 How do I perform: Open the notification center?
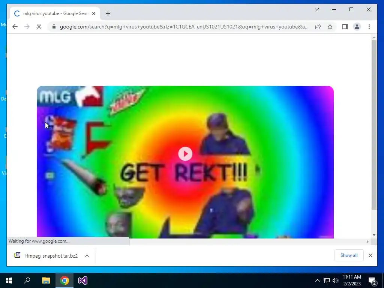point(372,281)
